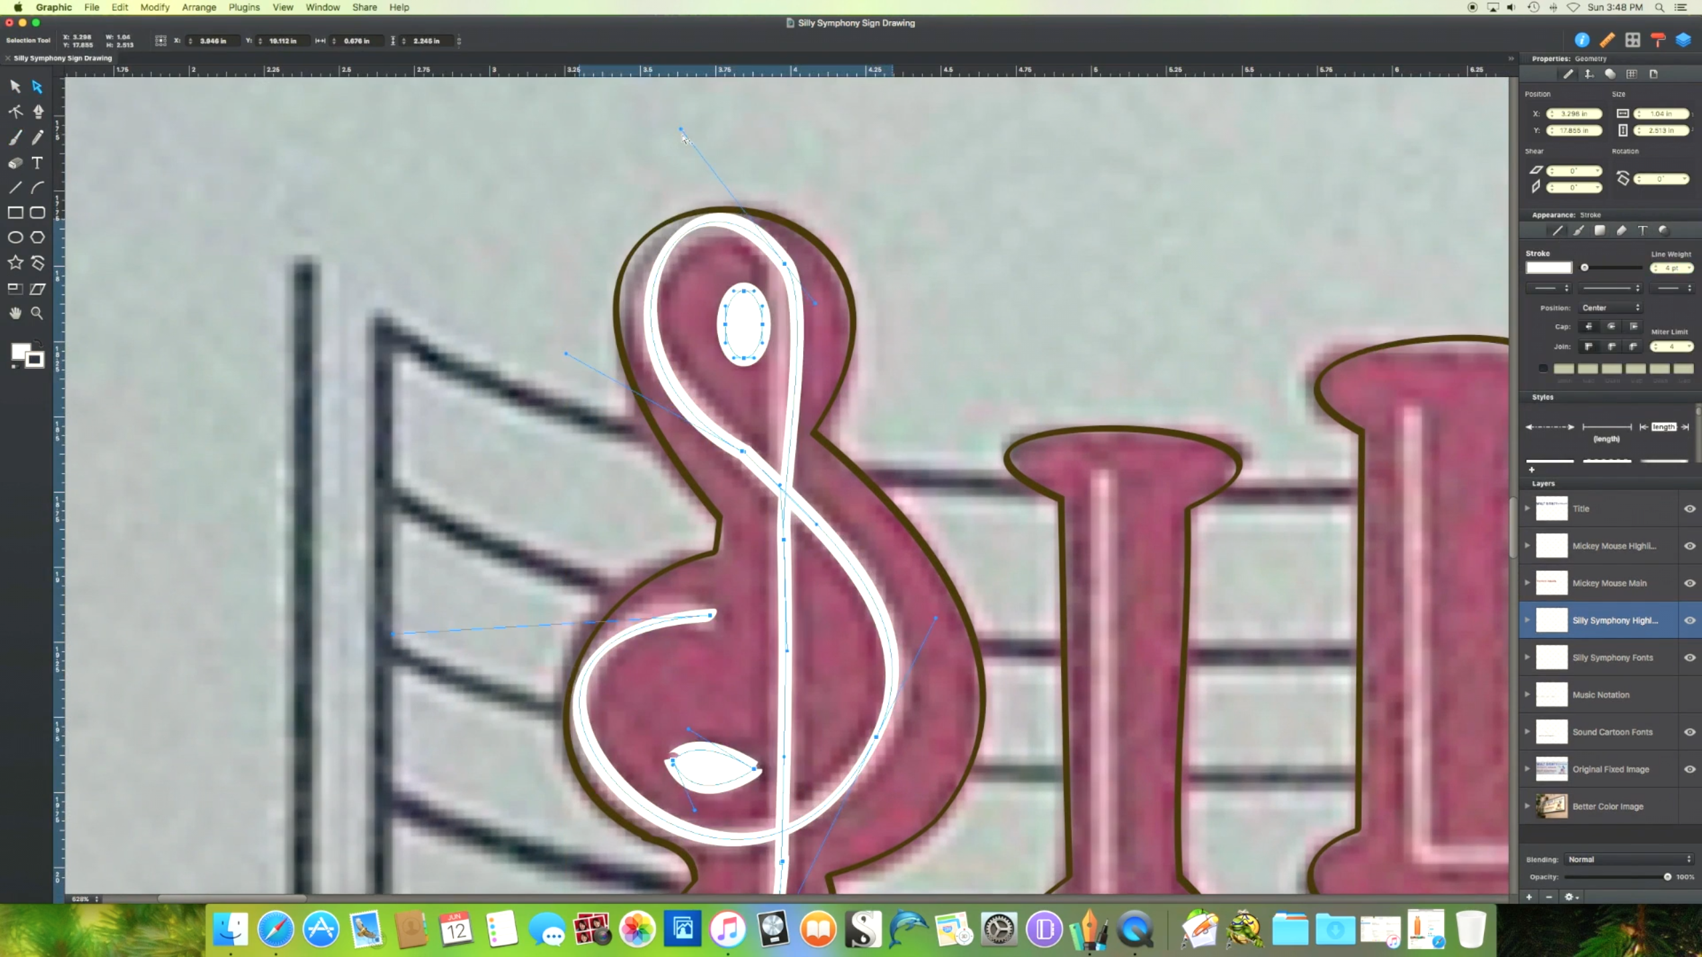Add a new style with plus
The width and height of the screenshot is (1702, 957).
coord(1532,470)
